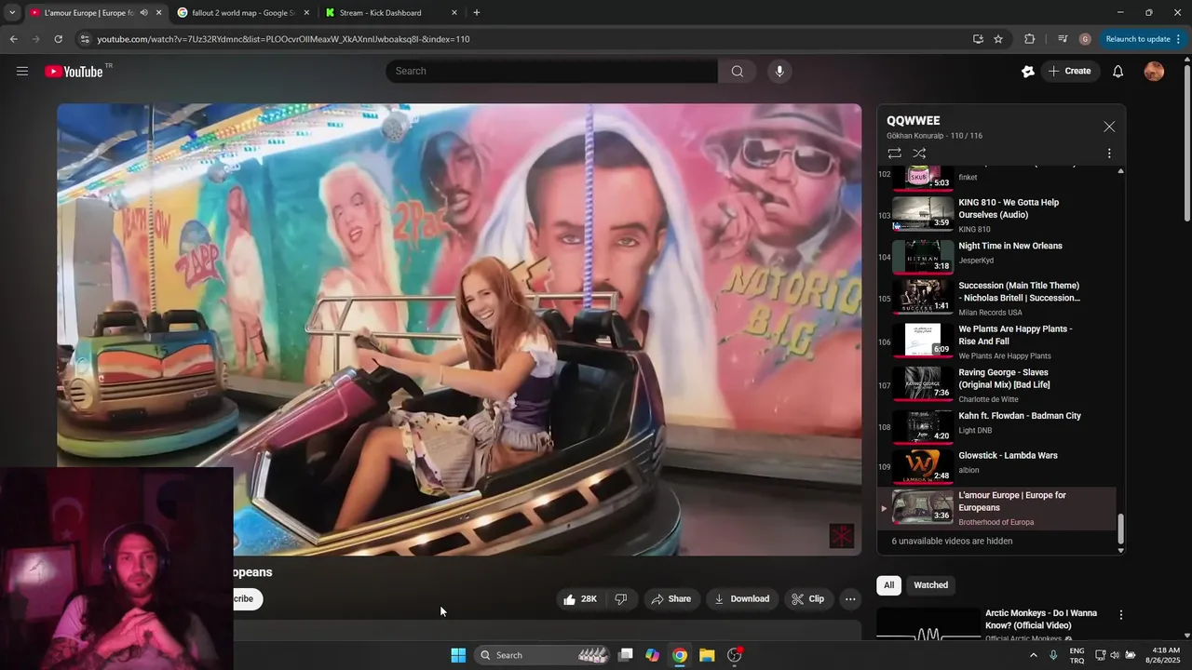Share the video
The height and width of the screenshot is (670, 1192).
(x=670, y=599)
